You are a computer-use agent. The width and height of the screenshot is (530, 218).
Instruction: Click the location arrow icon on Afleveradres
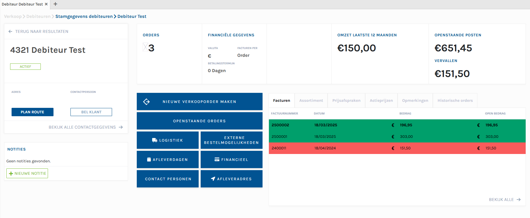pos(213,179)
